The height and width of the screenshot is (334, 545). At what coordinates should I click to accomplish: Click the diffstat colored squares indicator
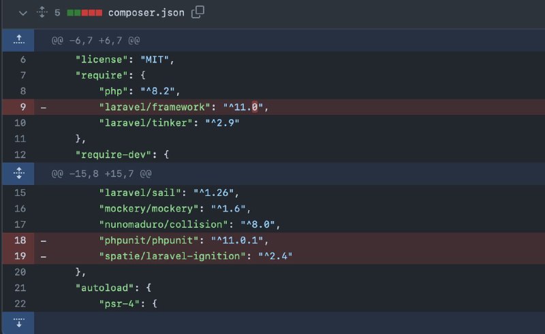point(84,13)
